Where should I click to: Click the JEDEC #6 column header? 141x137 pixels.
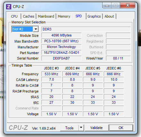(114, 68)
